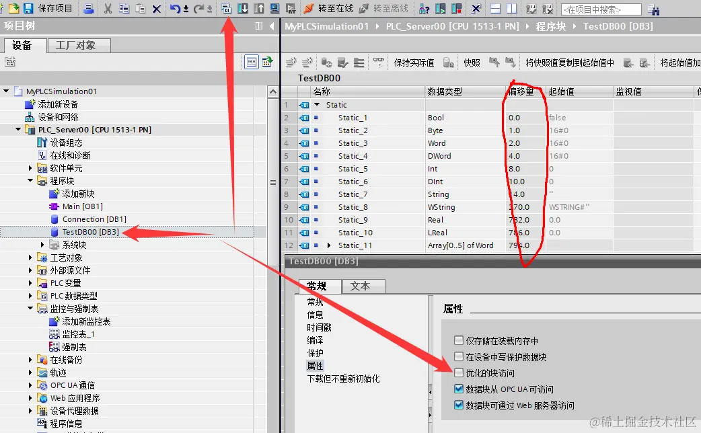Collapse the PLC_Server00 device node
701x433 pixels.
tap(18, 130)
